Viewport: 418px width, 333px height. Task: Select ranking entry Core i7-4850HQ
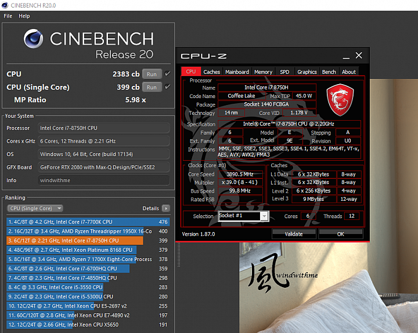88,277
